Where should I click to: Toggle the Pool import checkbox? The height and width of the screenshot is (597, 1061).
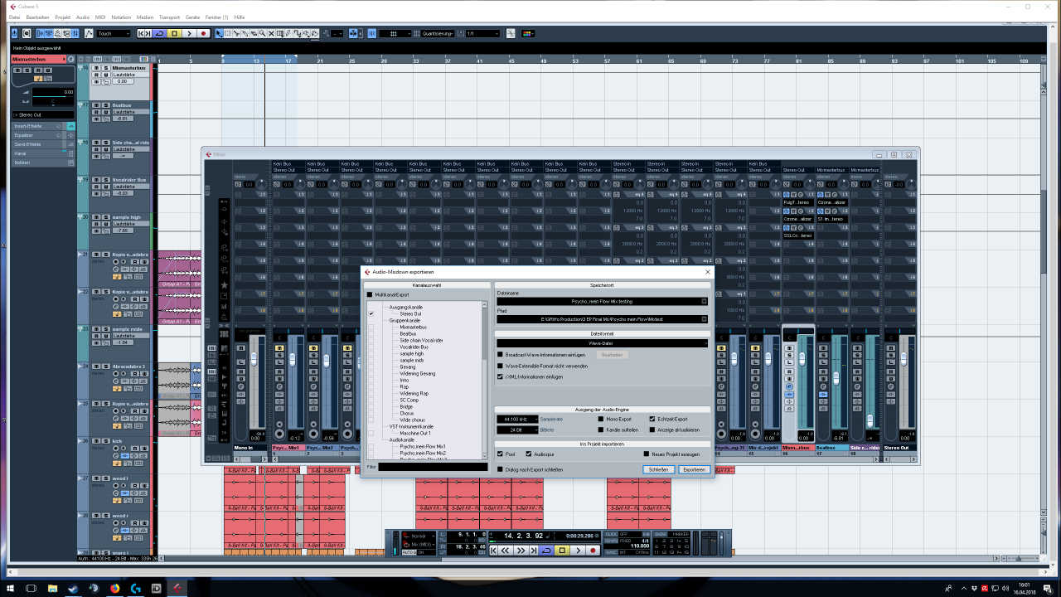point(500,454)
